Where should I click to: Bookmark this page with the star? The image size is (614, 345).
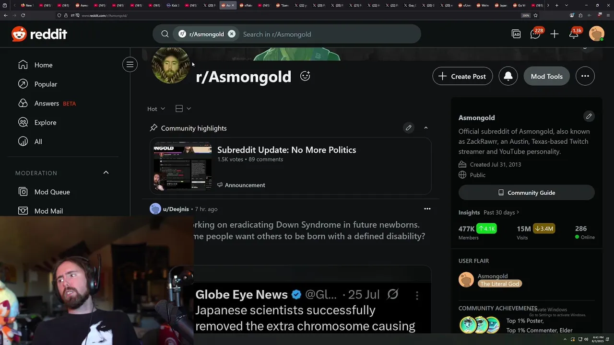(x=535, y=15)
